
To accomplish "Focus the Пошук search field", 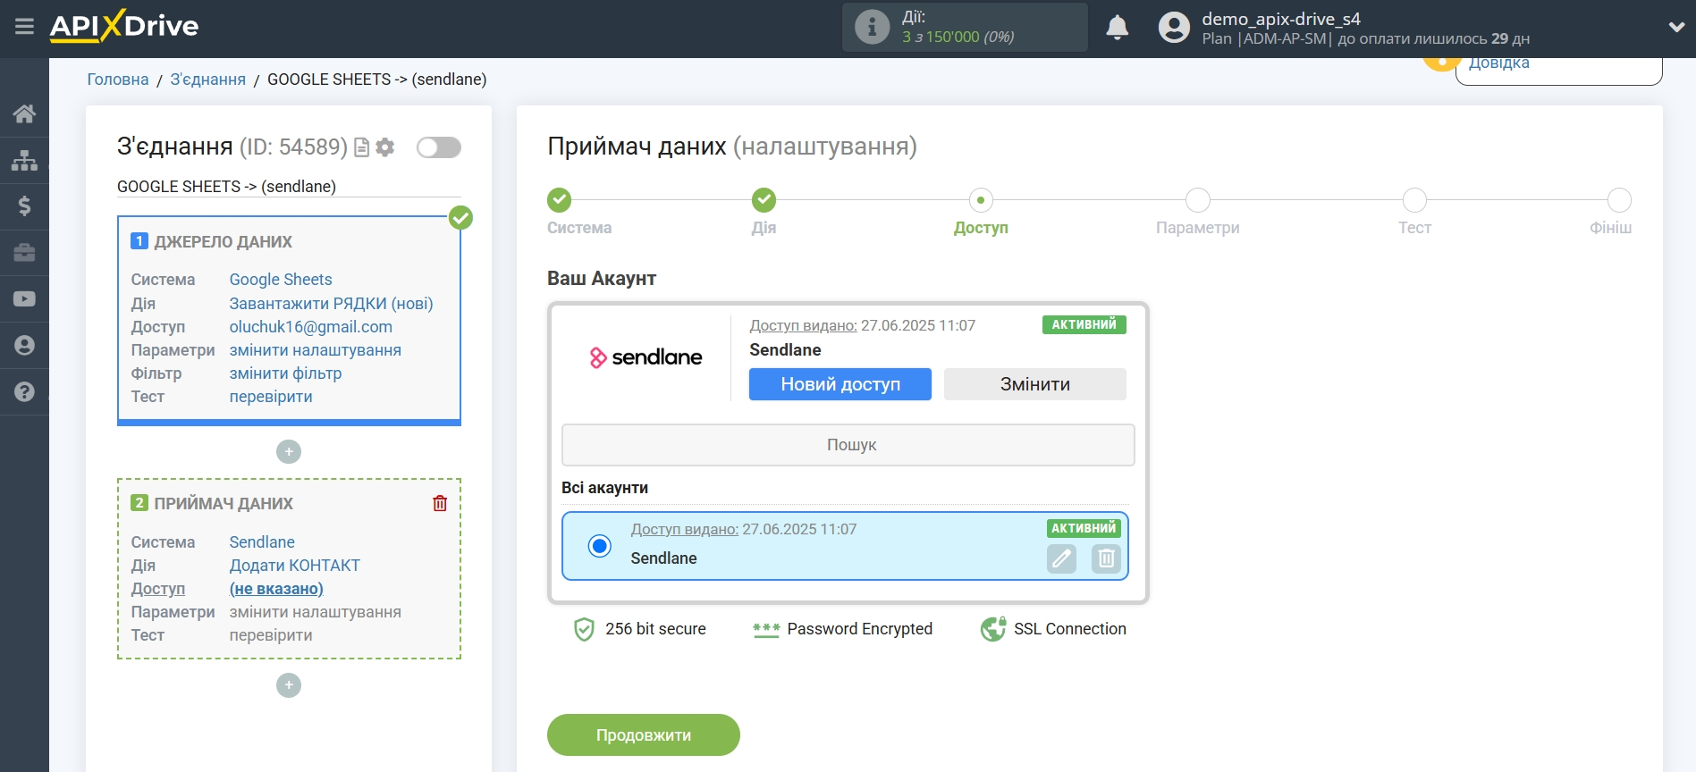I will point(848,445).
